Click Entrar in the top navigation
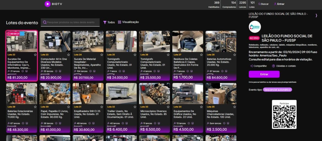The width and height of the screenshot is (322, 141). pos(279,4)
